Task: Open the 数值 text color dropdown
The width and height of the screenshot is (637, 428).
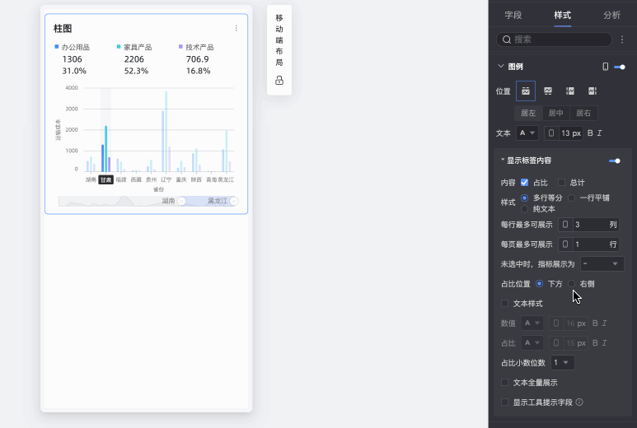Action: coord(532,323)
